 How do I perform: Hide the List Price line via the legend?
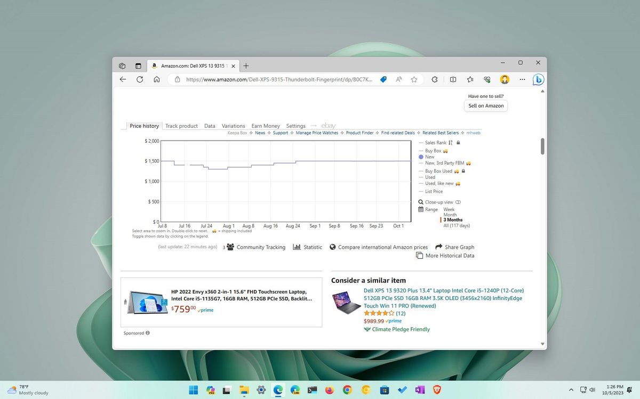[433, 191]
